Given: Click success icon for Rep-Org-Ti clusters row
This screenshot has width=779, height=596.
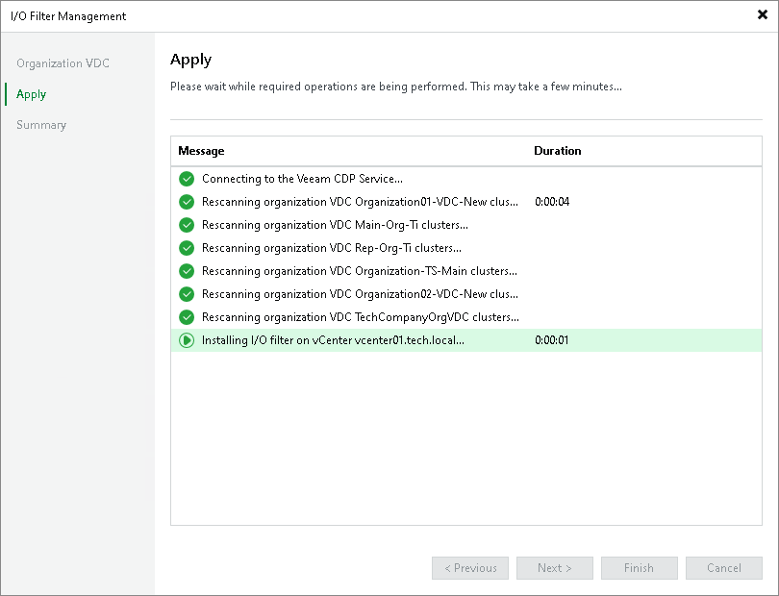Looking at the screenshot, I should pyautogui.click(x=187, y=248).
